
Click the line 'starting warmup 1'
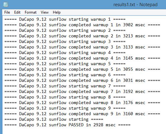65,19
